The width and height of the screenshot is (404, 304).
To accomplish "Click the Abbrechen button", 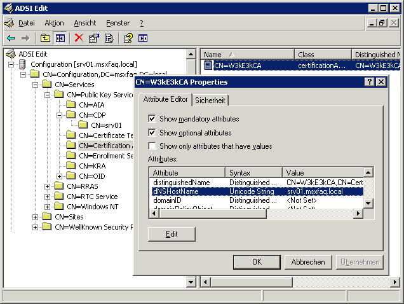I will [x=308, y=262].
